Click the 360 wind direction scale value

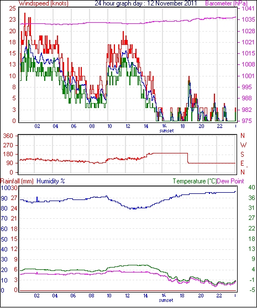[8, 136]
